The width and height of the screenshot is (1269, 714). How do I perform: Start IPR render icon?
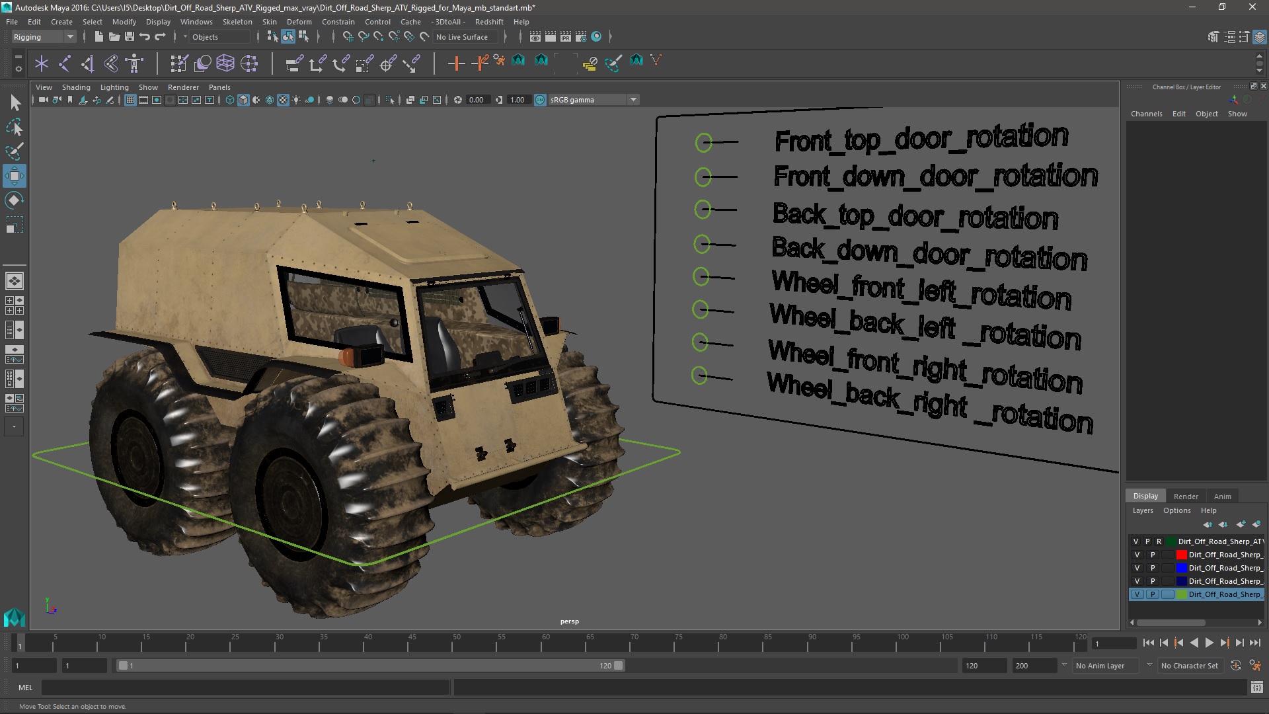coord(566,37)
